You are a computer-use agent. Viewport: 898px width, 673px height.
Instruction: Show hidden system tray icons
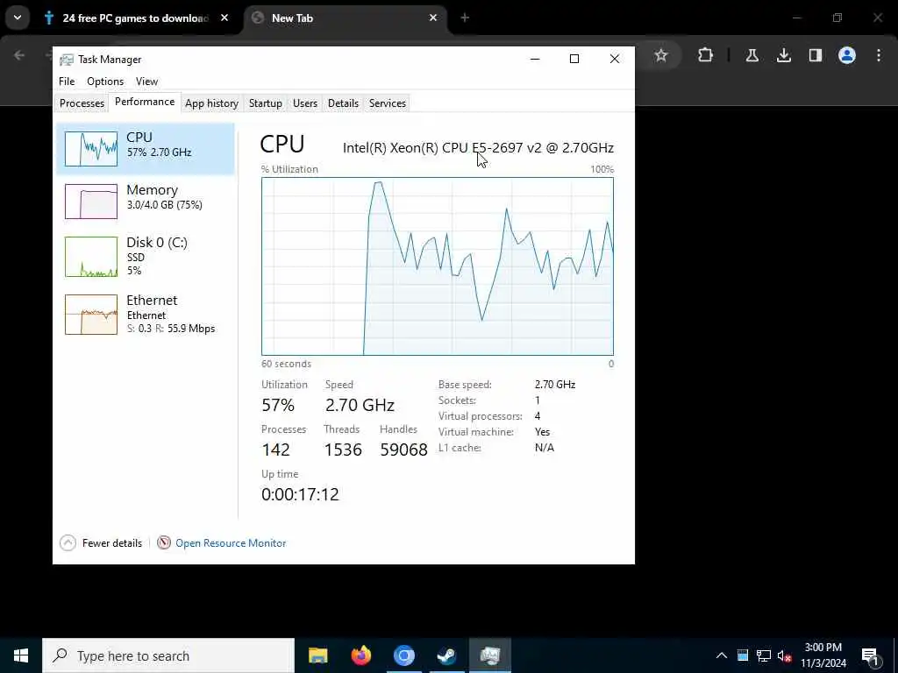coord(722,655)
